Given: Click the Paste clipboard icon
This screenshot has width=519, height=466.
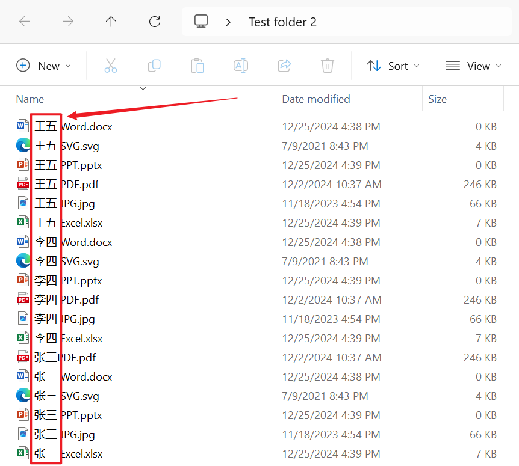Looking at the screenshot, I should 197,66.
